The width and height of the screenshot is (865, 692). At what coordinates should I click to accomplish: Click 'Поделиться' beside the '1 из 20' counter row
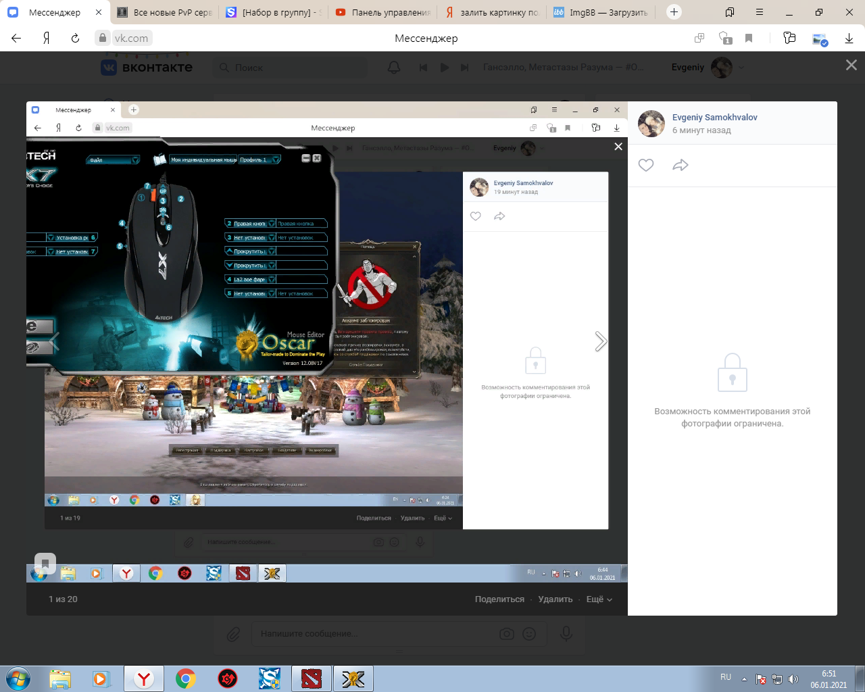499,599
